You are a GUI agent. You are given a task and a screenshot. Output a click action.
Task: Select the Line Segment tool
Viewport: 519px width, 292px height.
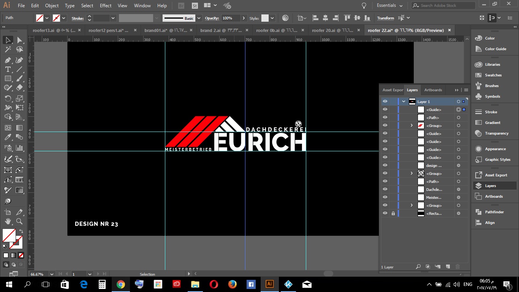[19, 69]
